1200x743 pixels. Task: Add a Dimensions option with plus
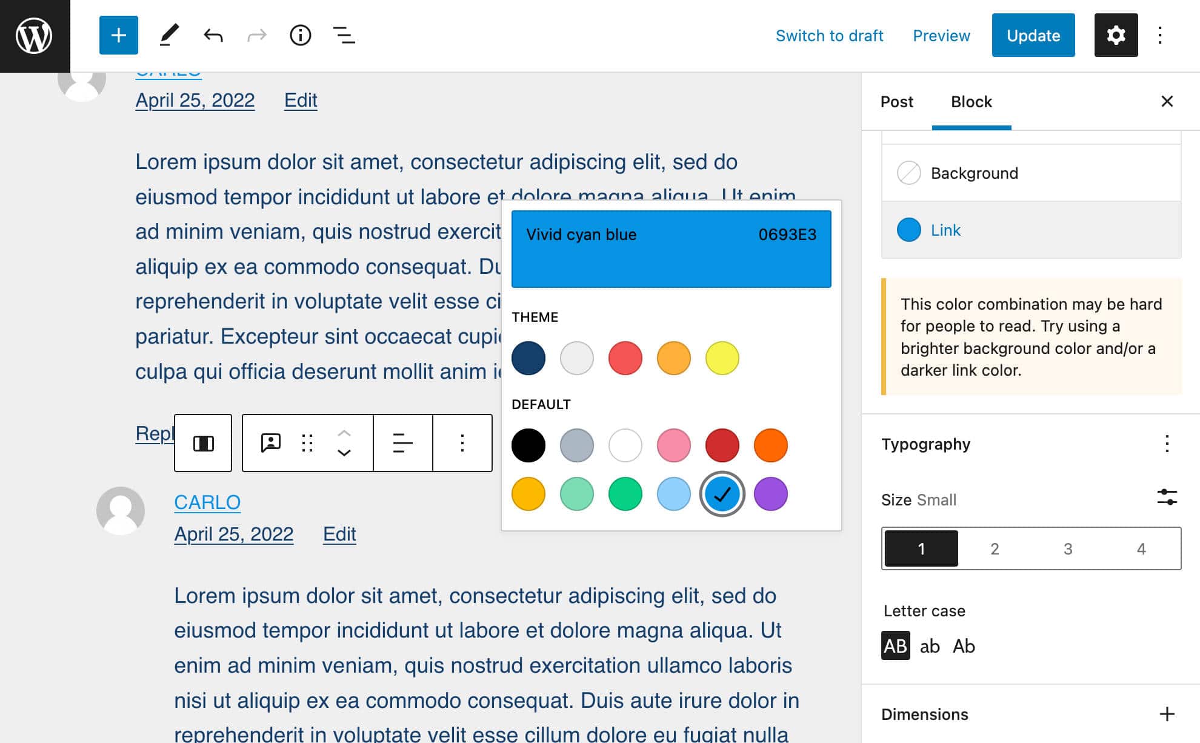point(1167,714)
